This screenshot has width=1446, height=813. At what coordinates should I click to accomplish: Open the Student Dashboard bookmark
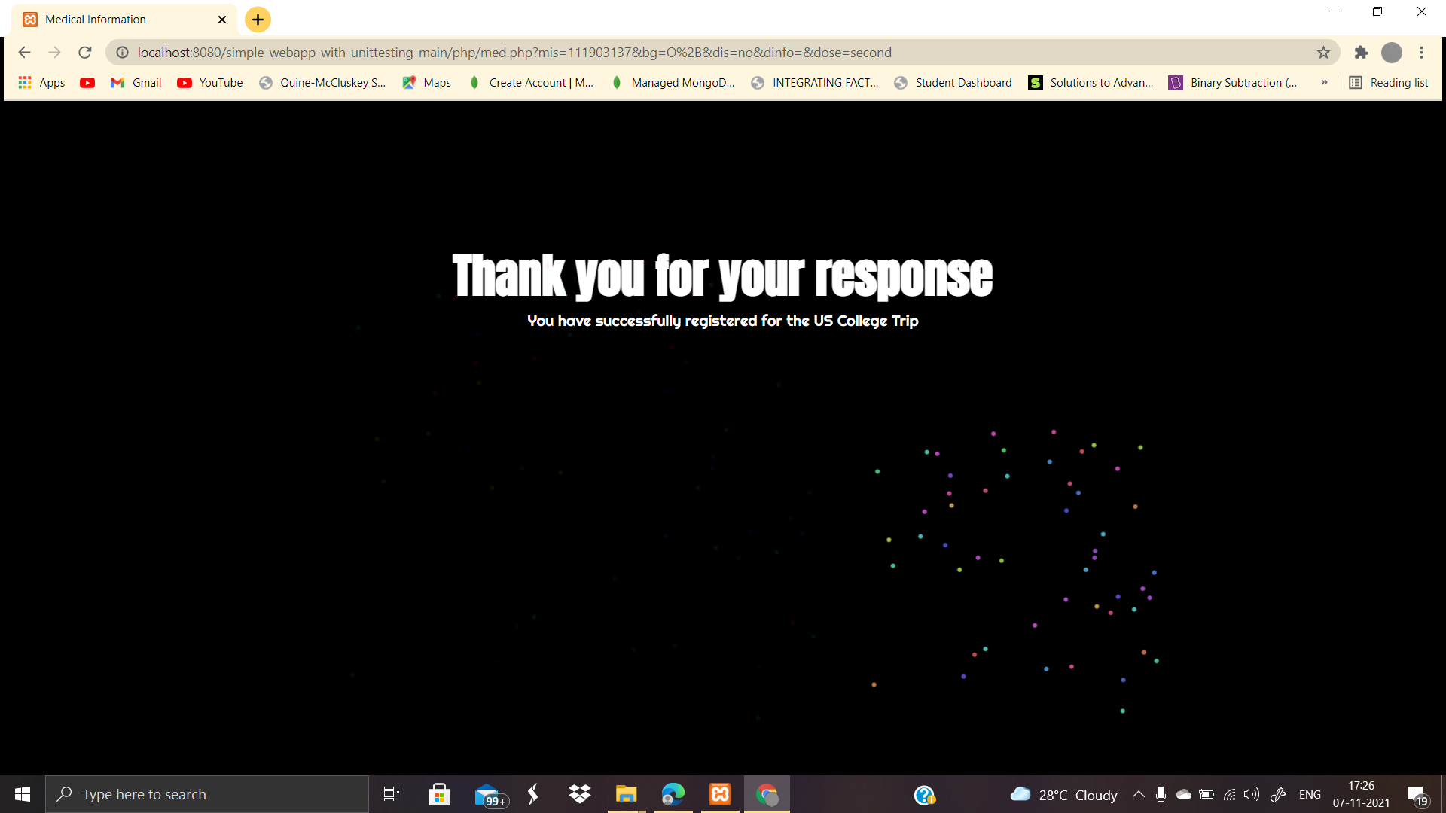(x=953, y=83)
